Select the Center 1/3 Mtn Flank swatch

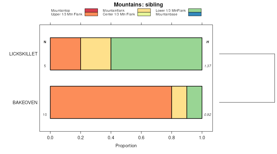(x=144, y=14)
